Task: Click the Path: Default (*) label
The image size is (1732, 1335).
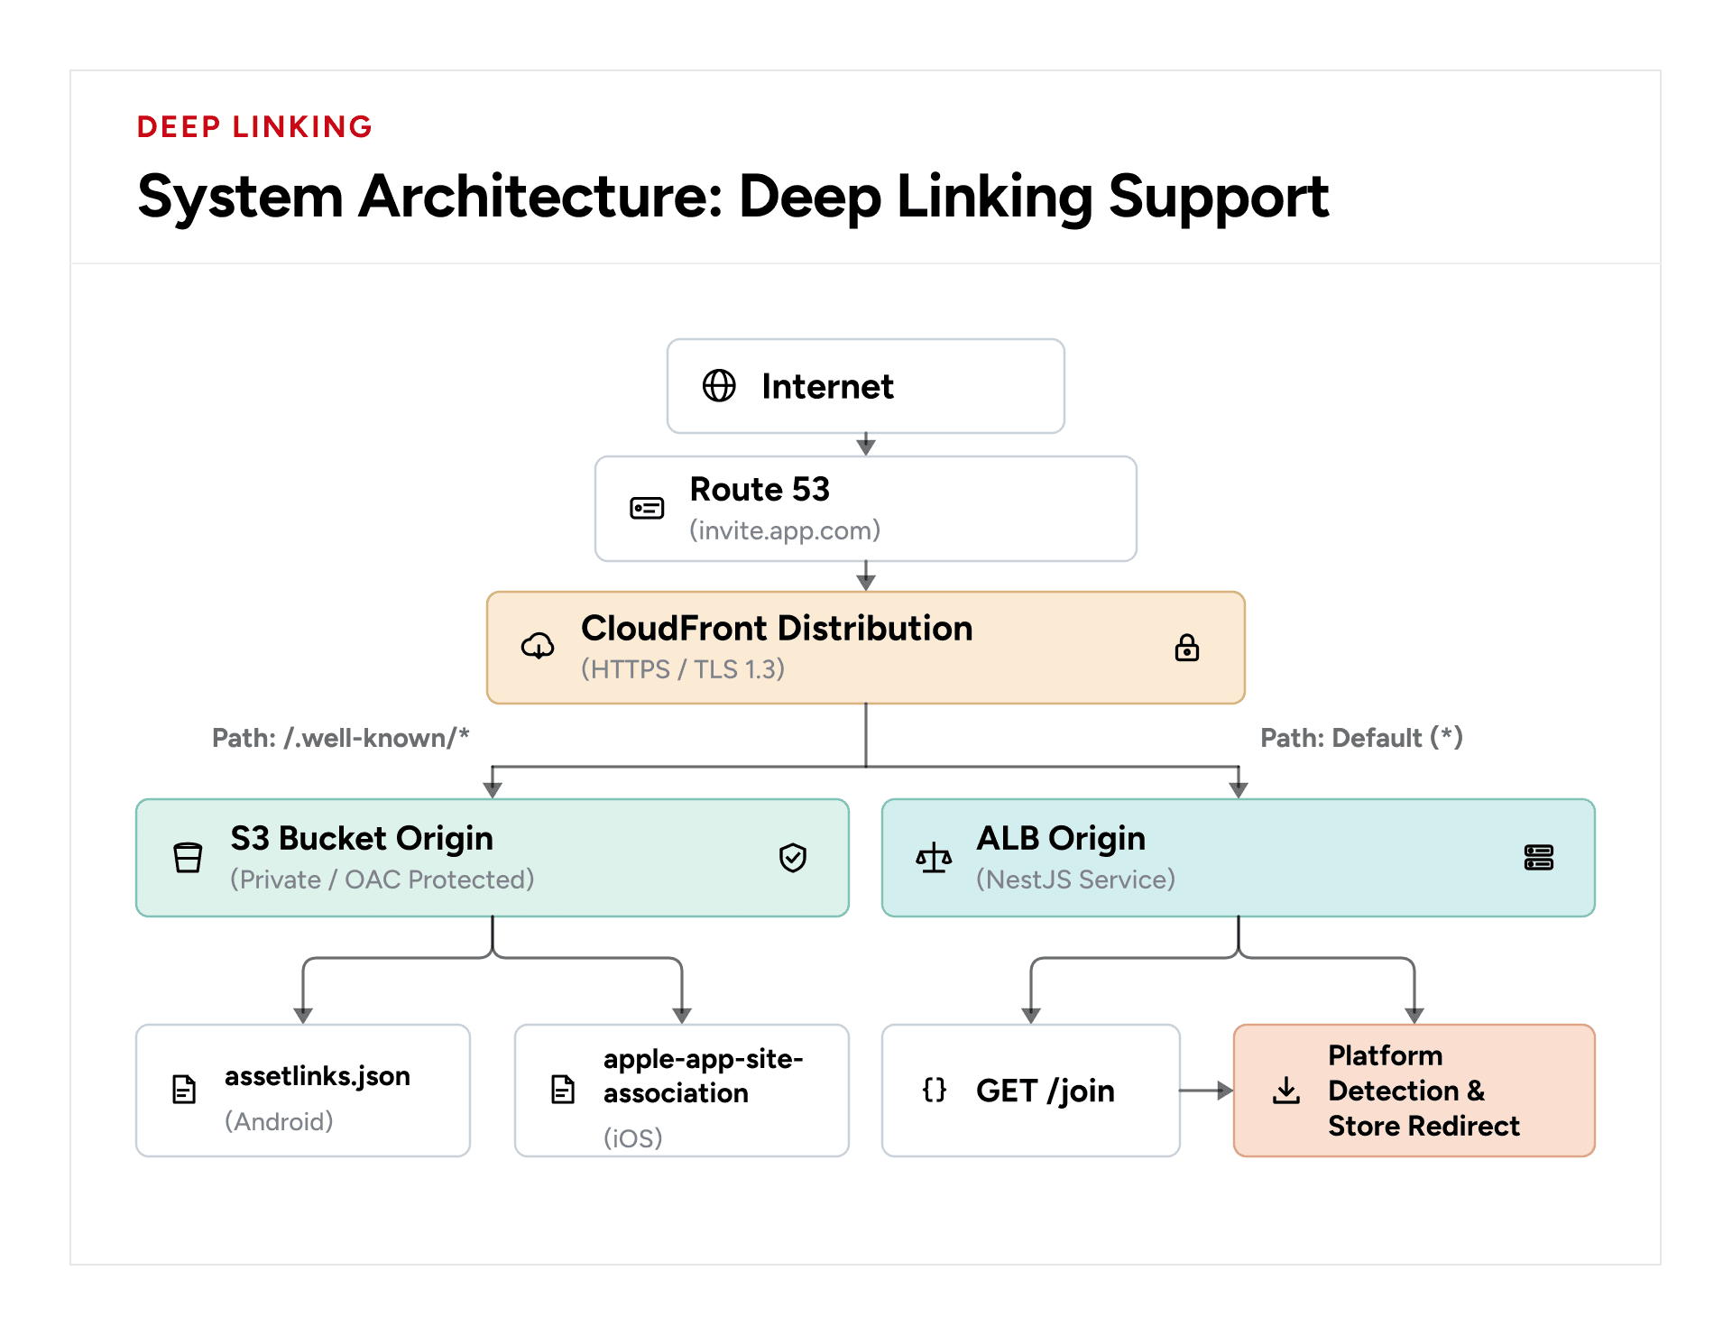Action: [x=1361, y=738]
